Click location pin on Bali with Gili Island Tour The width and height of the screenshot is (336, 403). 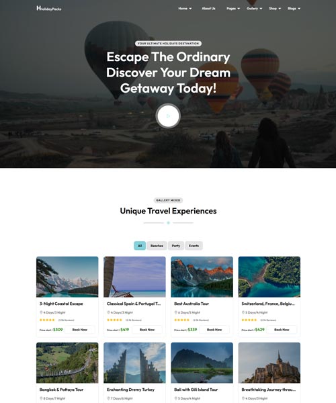point(175,398)
